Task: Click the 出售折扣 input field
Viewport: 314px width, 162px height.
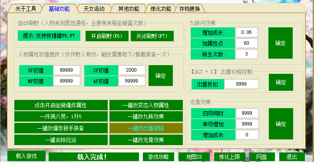Action: tap(241, 84)
